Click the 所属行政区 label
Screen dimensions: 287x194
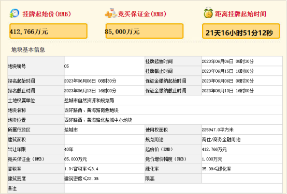[x=19, y=130]
